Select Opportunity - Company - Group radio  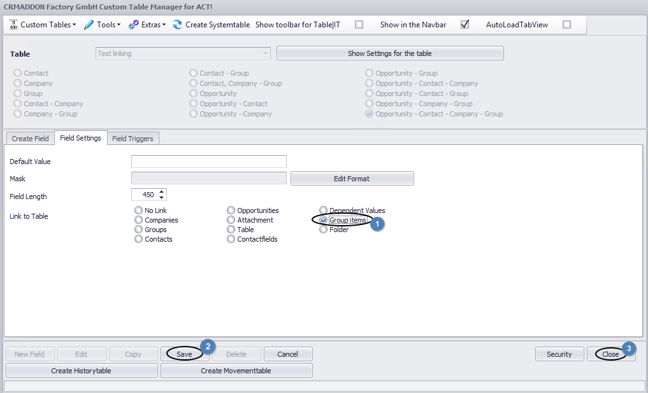pos(369,104)
